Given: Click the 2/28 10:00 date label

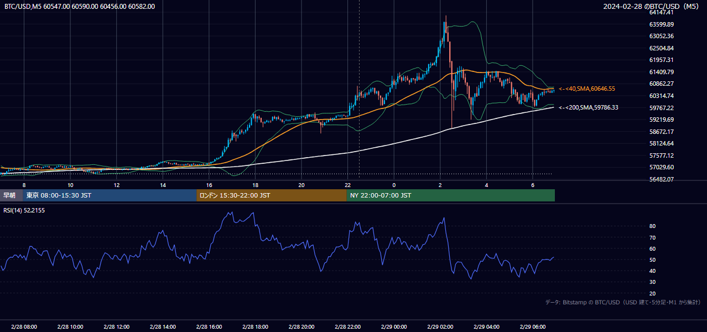Looking at the screenshot, I should point(70,327).
